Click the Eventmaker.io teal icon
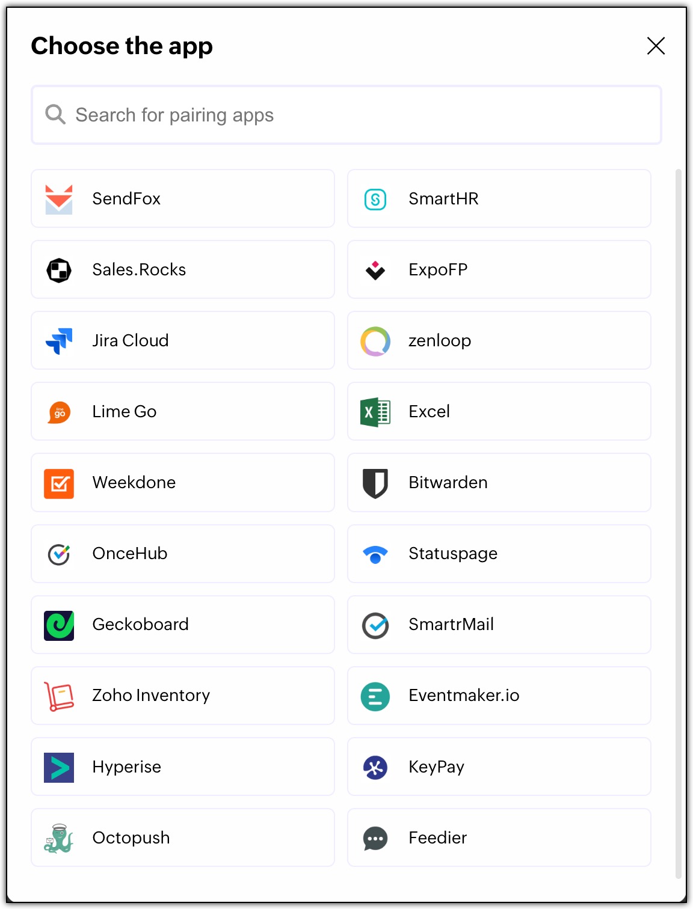 pyautogui.click(x=375, y=696)
